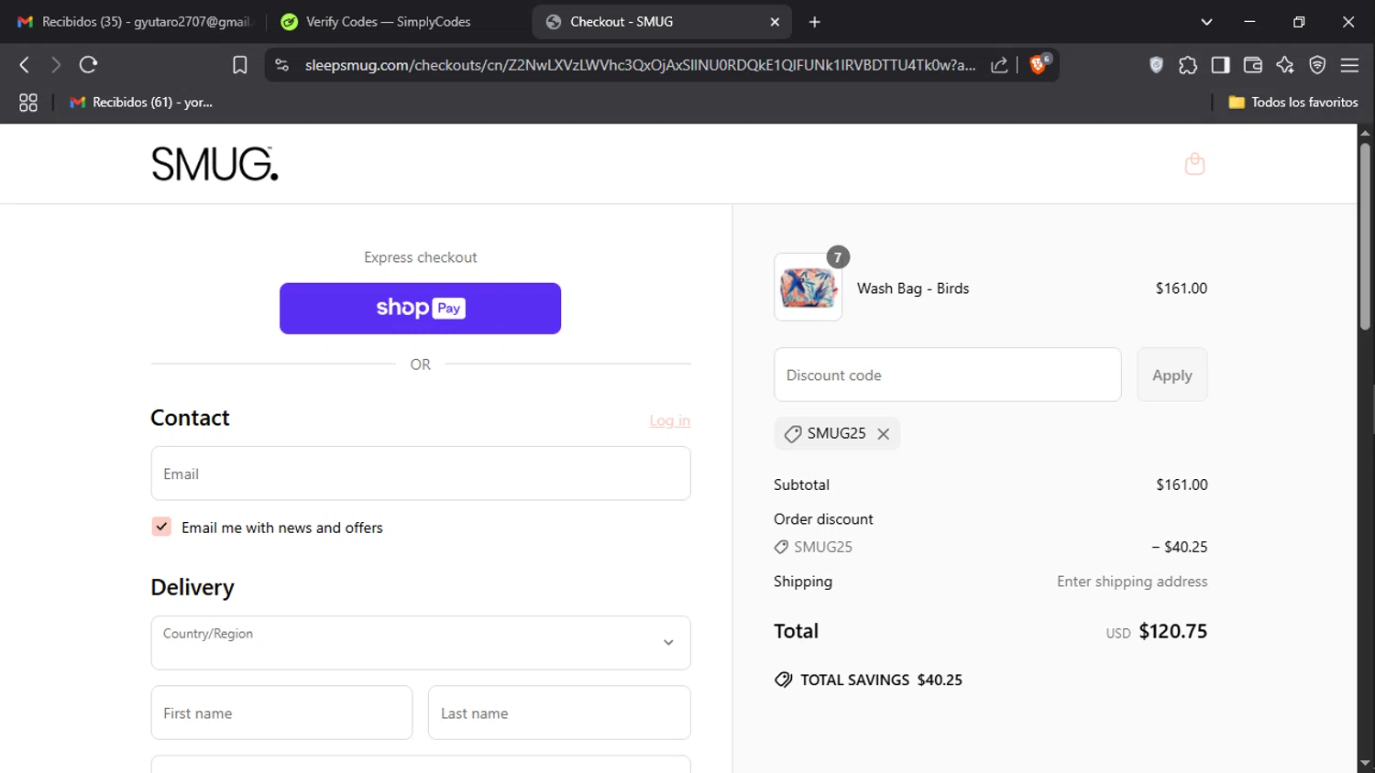The width and height of the screenshot is (1375, 773).
Task: Click the page vertical scrollbar
Action: [1365, 236]
